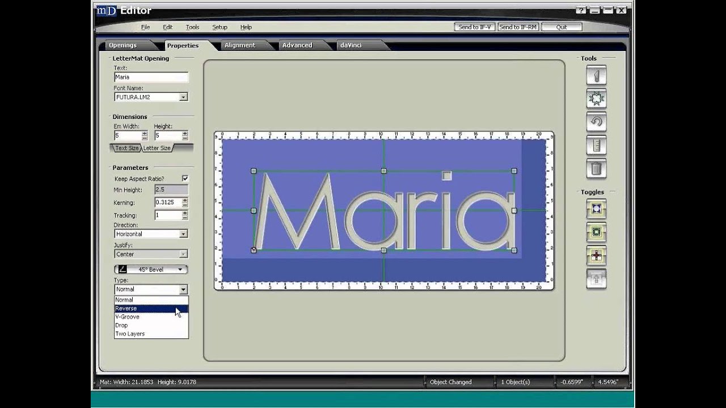Click the trash can delete tool

(x=596, y=168)
